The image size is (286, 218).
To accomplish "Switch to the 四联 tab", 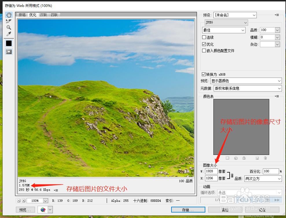I will coord(54,15).
